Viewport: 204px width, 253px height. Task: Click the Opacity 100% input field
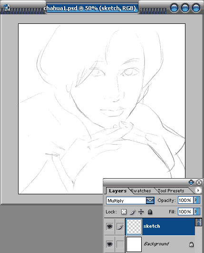click(x=185, y=200)
